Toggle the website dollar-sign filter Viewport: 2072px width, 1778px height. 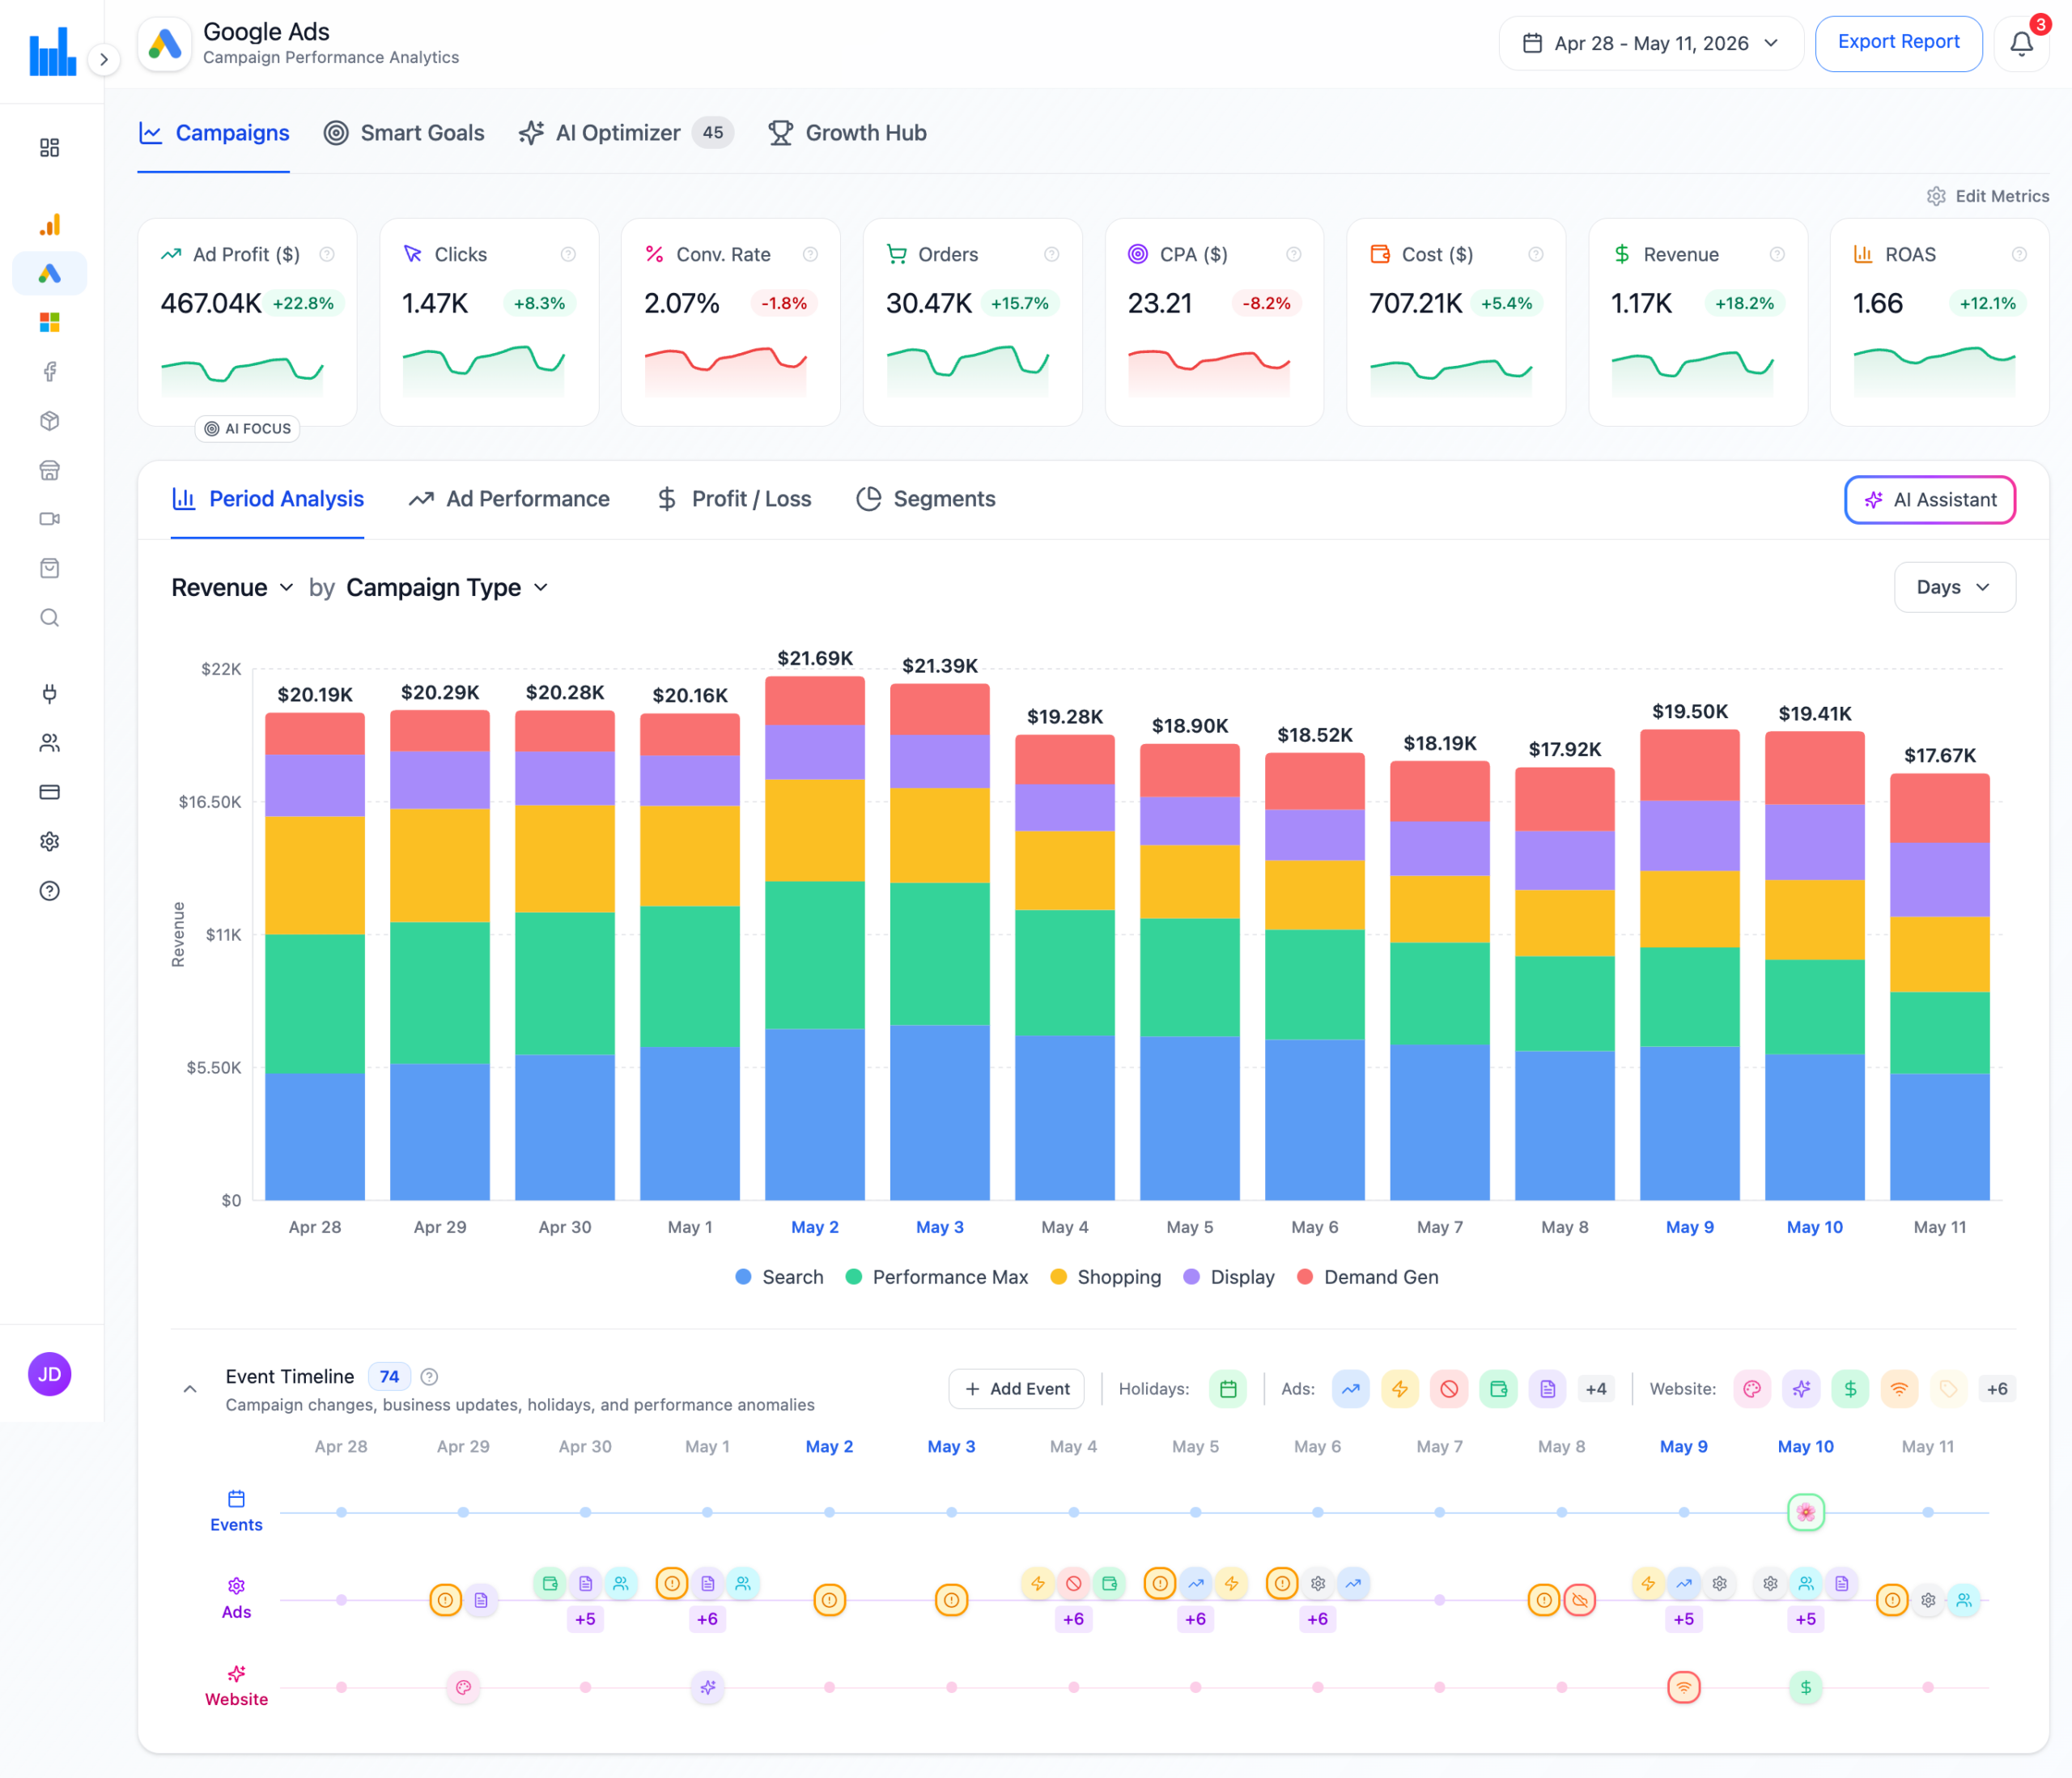[x=1850, y=1389]
